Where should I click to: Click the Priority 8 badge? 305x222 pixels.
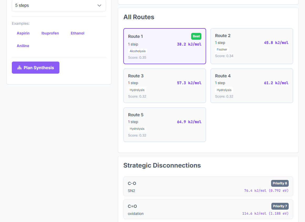tap(280, 183)
